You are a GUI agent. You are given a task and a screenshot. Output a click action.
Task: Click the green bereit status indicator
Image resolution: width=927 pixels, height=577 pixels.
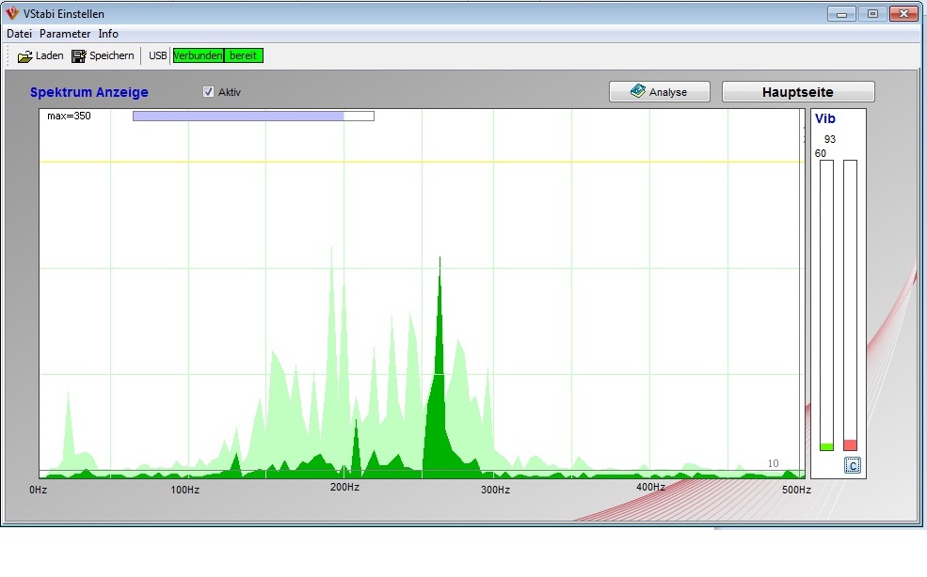click(244, 55)
